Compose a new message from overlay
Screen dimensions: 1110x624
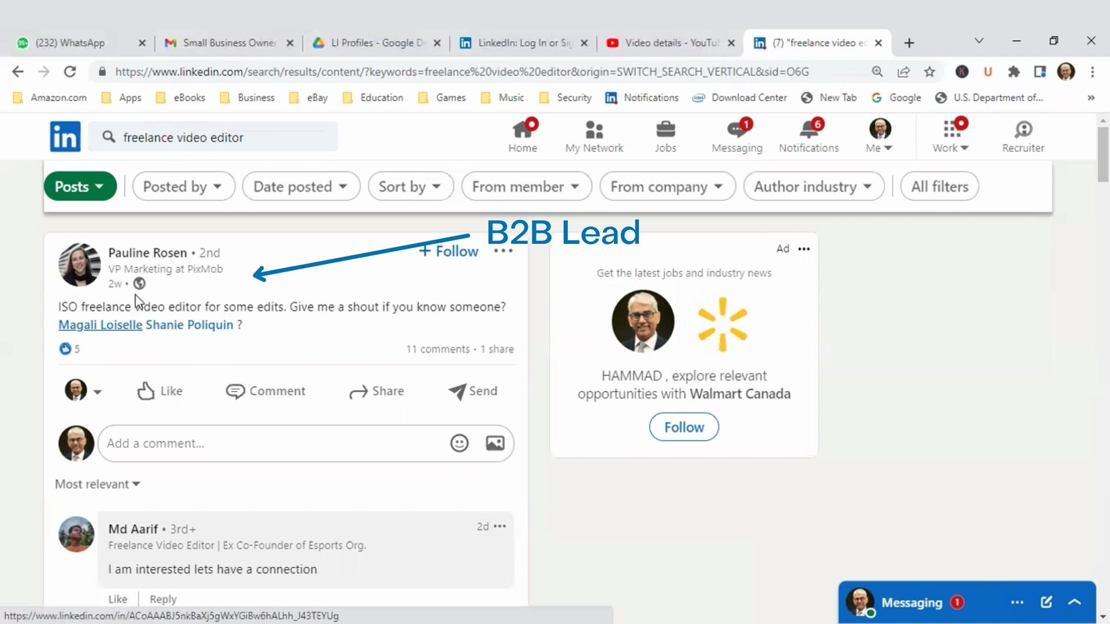pyautogui.click(x=1046, y=602)
